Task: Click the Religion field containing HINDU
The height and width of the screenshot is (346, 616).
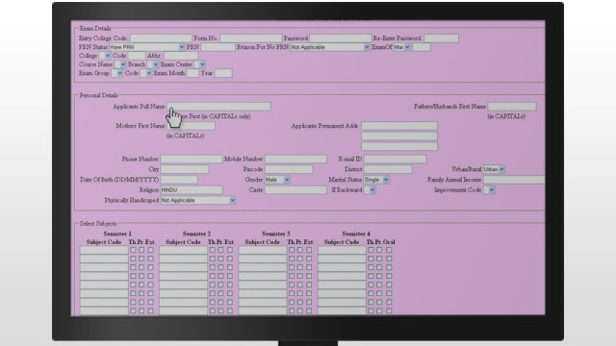Action: click(192, 190)
